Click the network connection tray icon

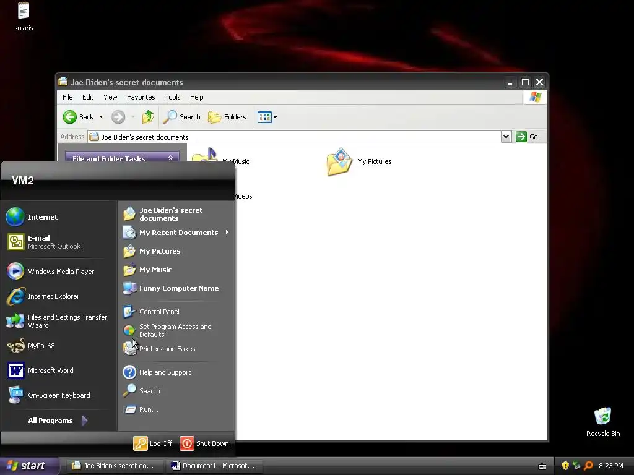pos(576,466)
